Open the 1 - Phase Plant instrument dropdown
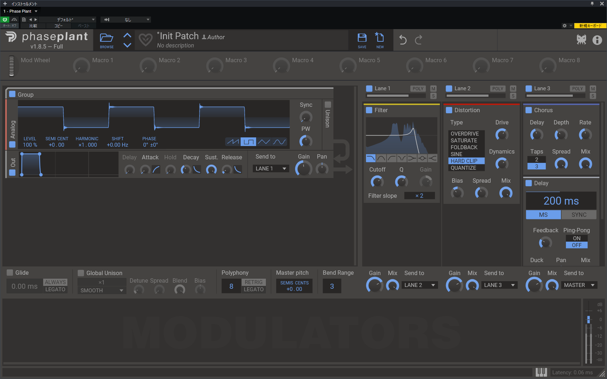Image resolution: width=607 pixels, height=379 pixels. [21, 11]
